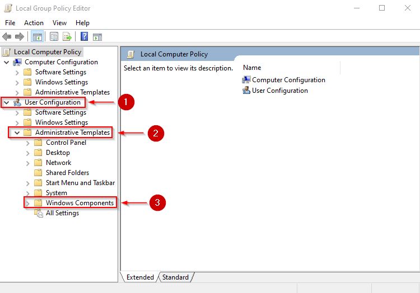Open the Help menu
This screenshot has height=293, width=420.
[82, 23]
